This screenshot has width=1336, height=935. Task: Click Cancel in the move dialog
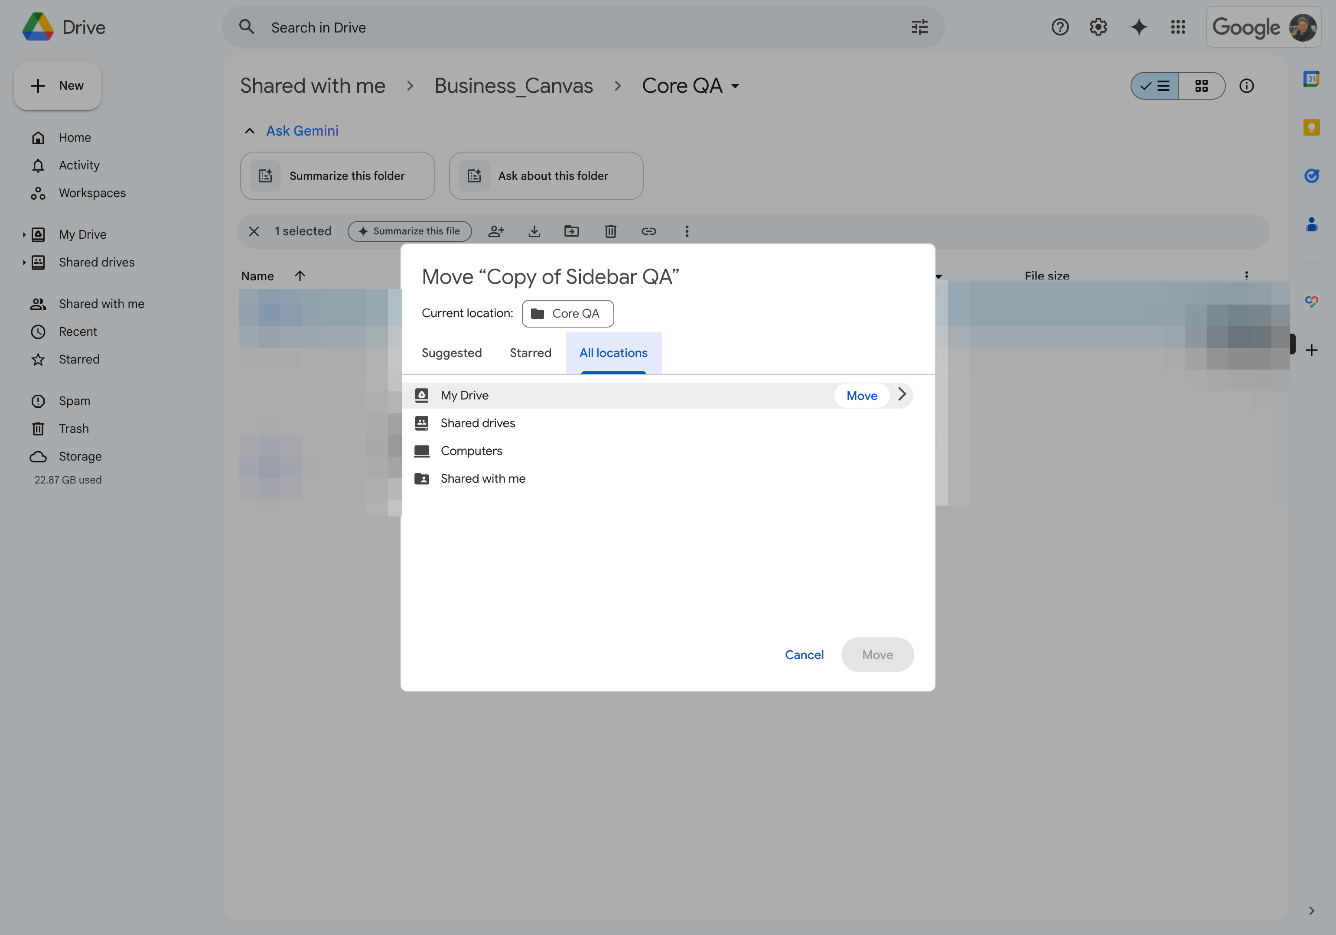coord(804,655)
